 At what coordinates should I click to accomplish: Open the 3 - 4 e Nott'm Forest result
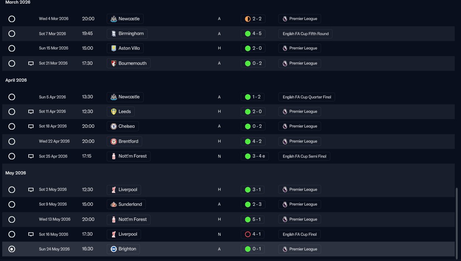click(x=255, y=156)
